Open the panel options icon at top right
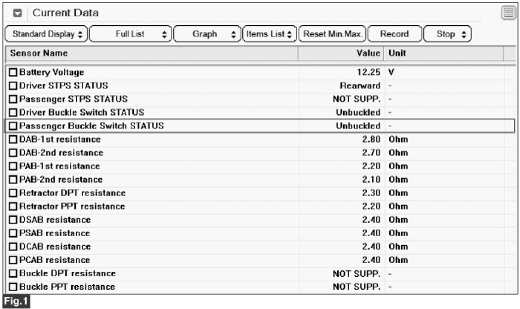The image size is (520, 309). 509,13
